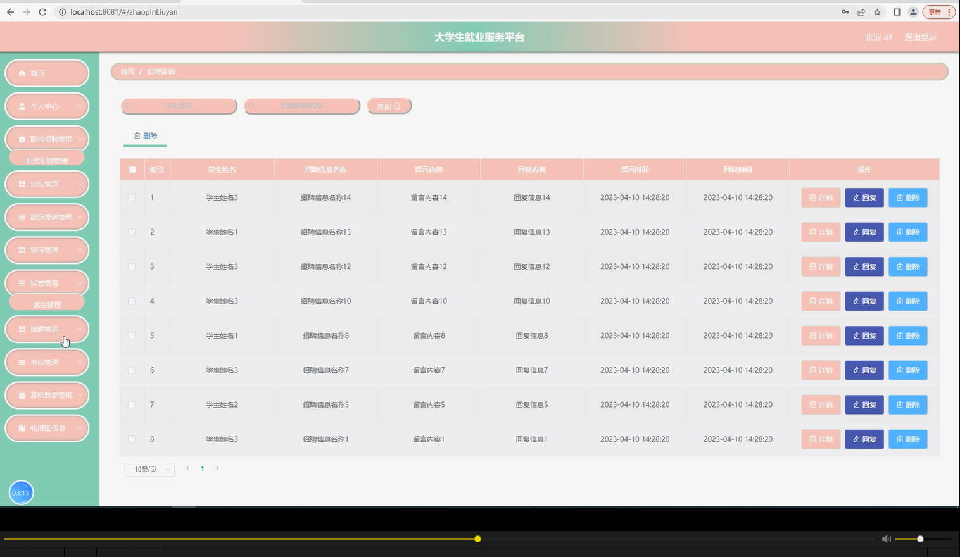Open the browser profile avatar icon
Screen dimensions: 960x557
tap(913, 12)
